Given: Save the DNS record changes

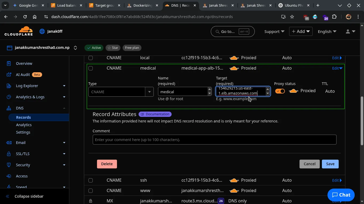Looking at the screenshot, I should (x=330, y=164).
